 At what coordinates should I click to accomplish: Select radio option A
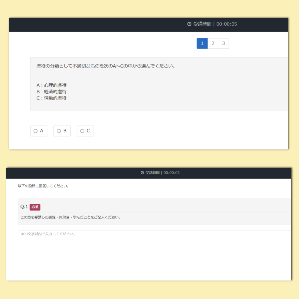[36, 131]
